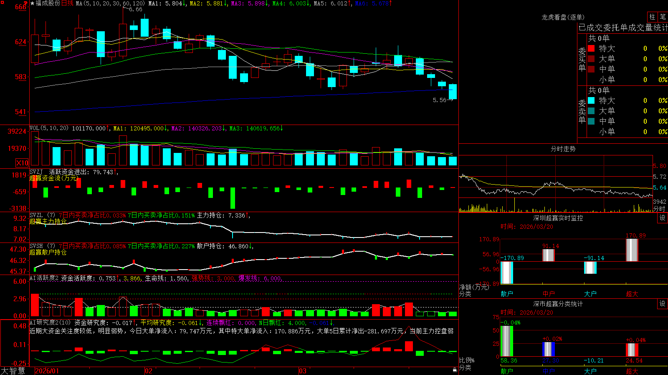Image resolution: width=668 pixels, height=375 pixels.
Task: Click the X10 volume scale box
Action: (x=22, y=163)
